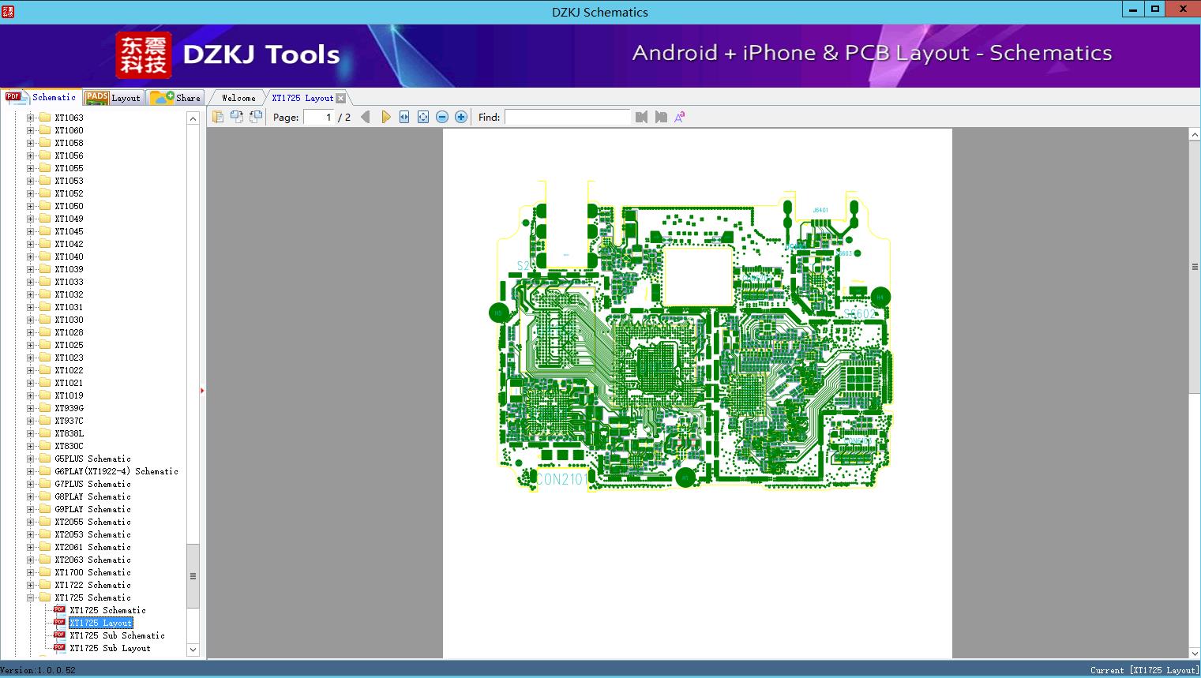1201x678 pixels.
Task: Go to the previous page
Action: [366, 117]
